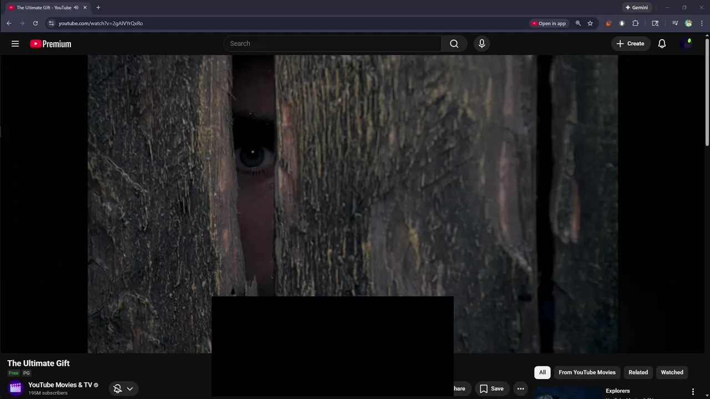This screenshot has height=399, width=710.
Task: Go back using the browser back arrow
Action: pyautogui.click(x=9, y=23)
